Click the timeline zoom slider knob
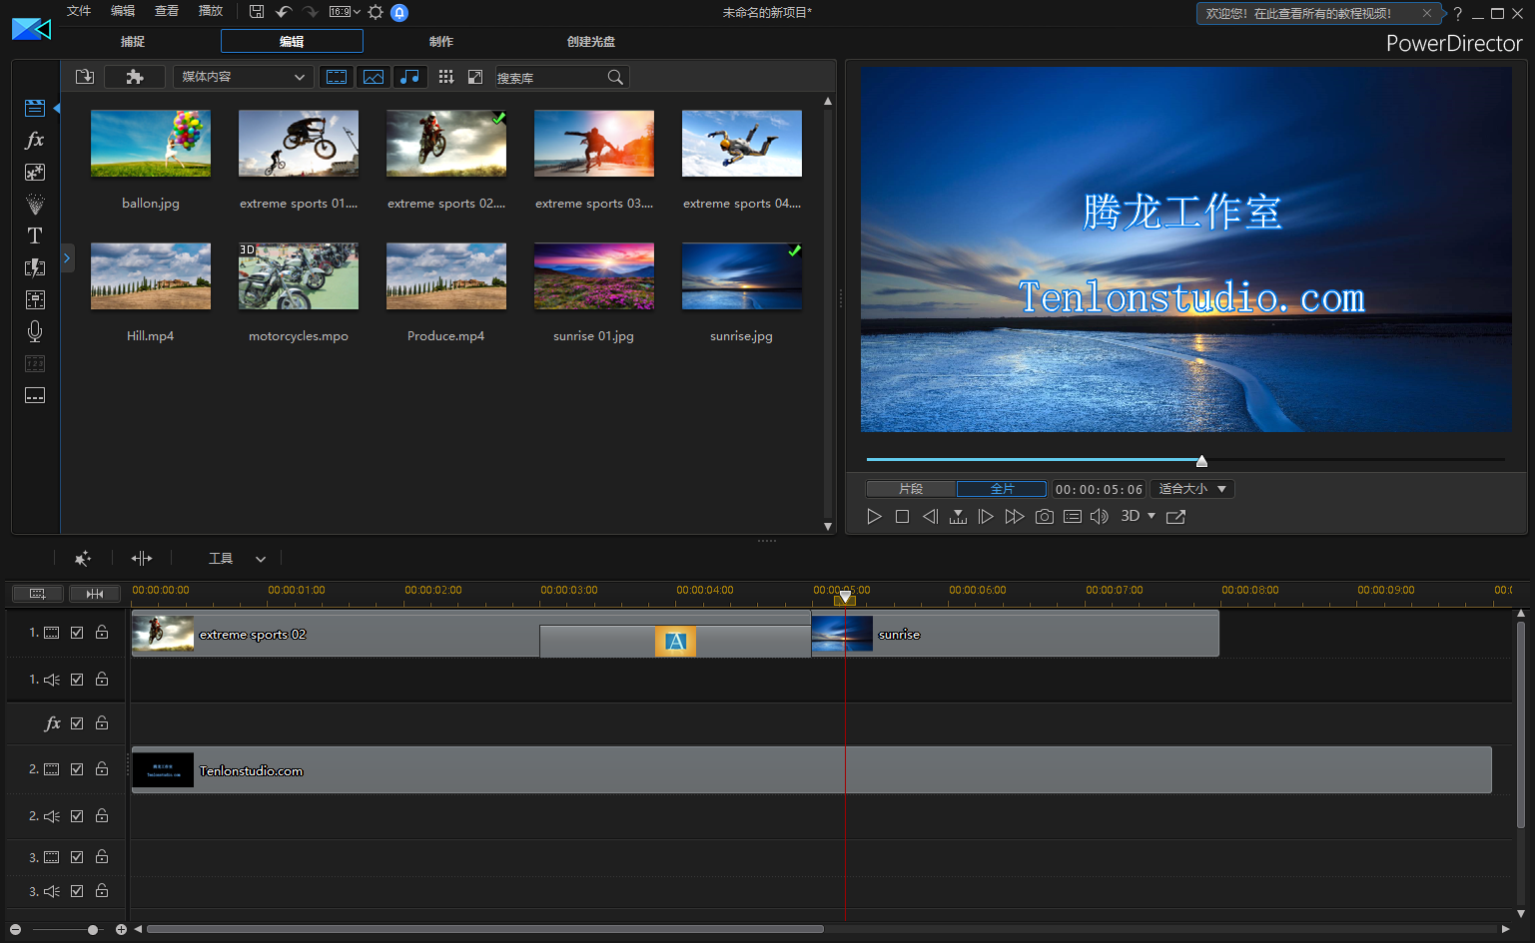1535x943 pixels. click(x=93, y=929)
